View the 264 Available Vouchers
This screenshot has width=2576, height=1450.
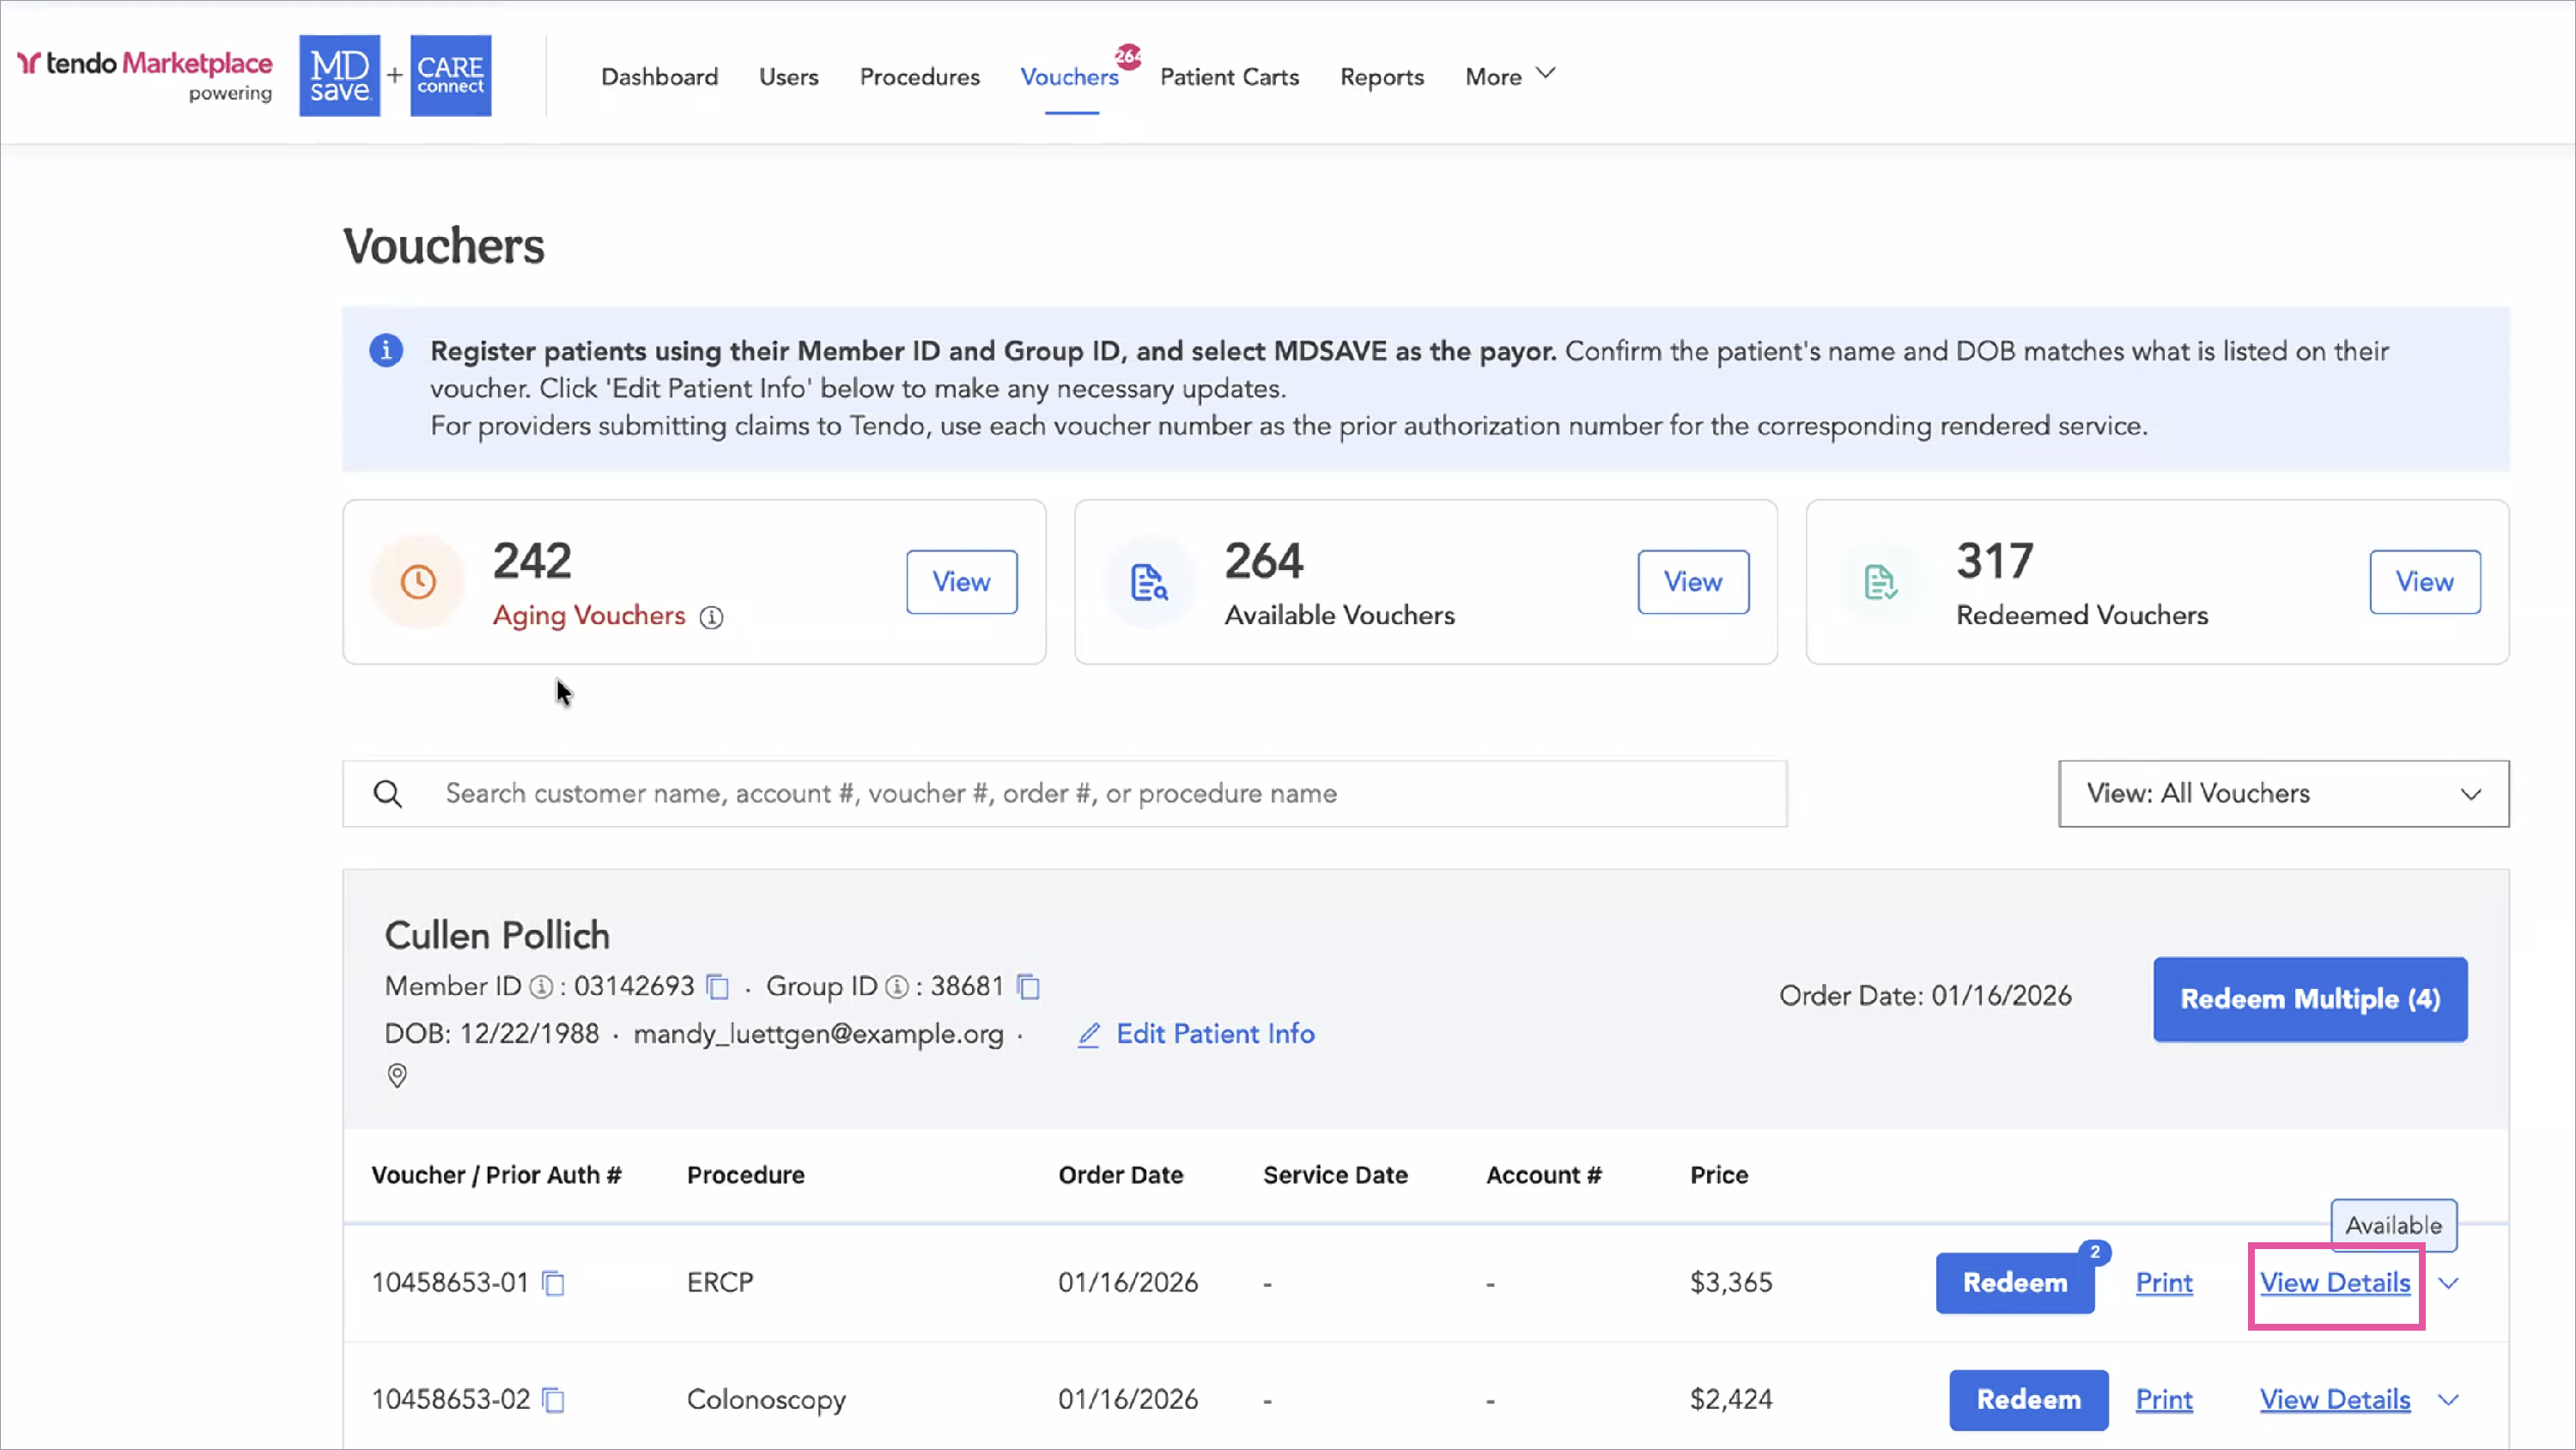(1692, 582)
